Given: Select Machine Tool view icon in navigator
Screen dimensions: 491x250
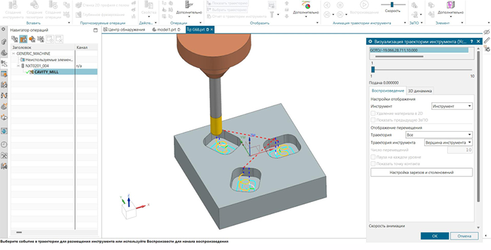Looking at the screenshot, I should [x=23, y=39].
